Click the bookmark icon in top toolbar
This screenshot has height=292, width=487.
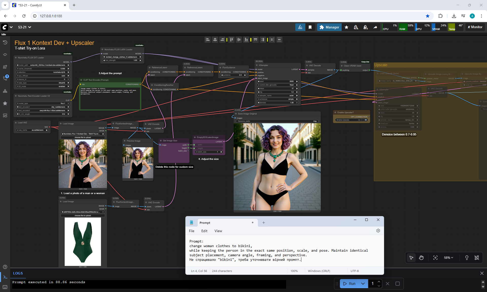(310, 27)
